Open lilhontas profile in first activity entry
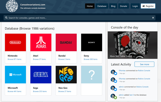The image size is (161, 102). (x=122, y=71)
